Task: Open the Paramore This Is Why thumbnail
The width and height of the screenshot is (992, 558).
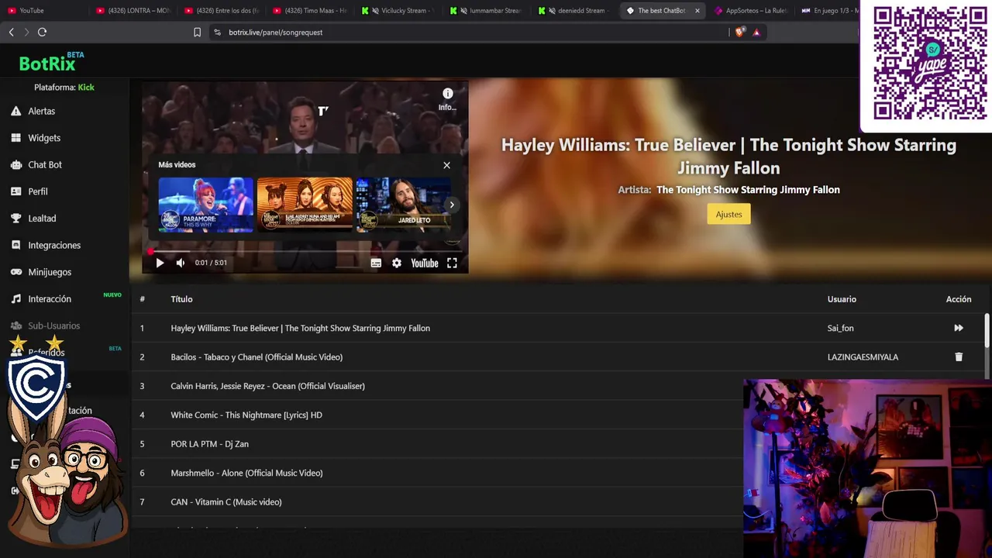Action: (205, 205)
